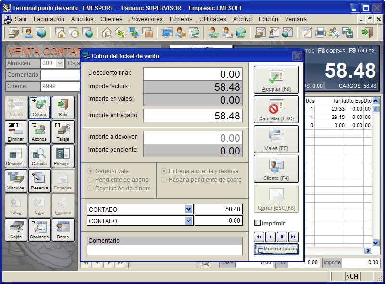Open the Facturación menu

coord(49,19)
